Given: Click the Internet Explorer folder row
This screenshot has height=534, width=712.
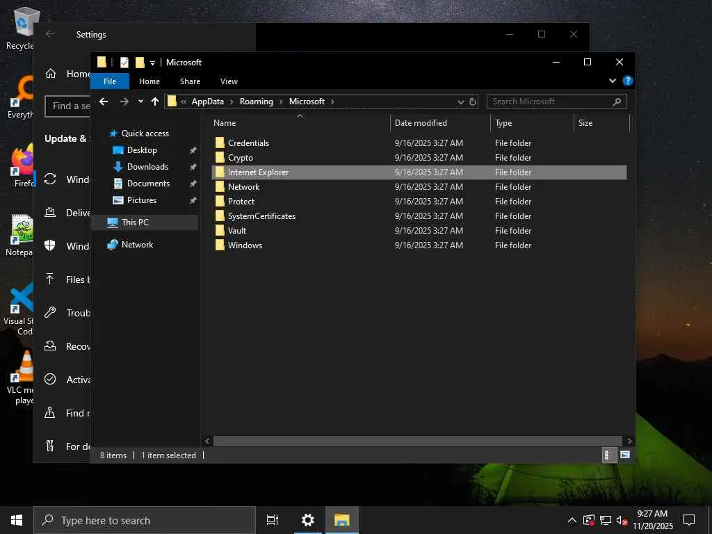Looking at the screenshot, I should tap(419, 172).
